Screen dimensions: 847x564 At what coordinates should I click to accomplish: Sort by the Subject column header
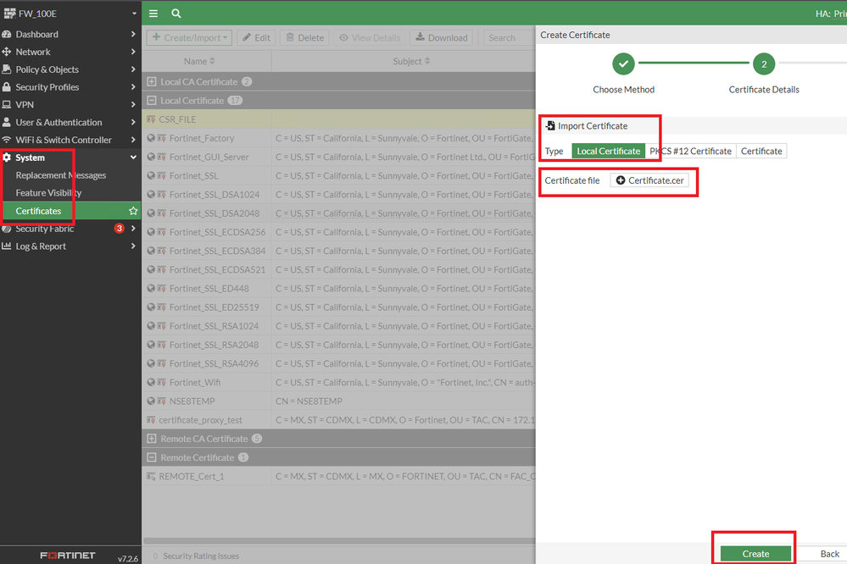[411, 61]
